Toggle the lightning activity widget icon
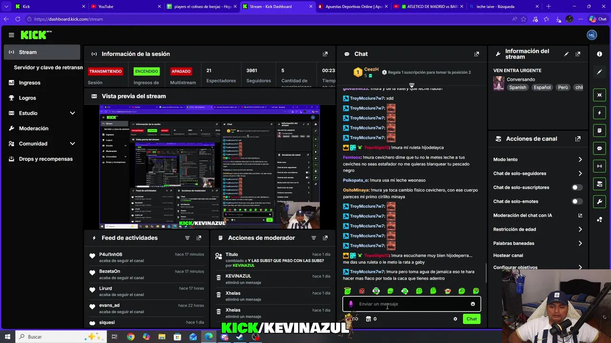The height and width of the screenshot is (343, 611). coord(600,113)
